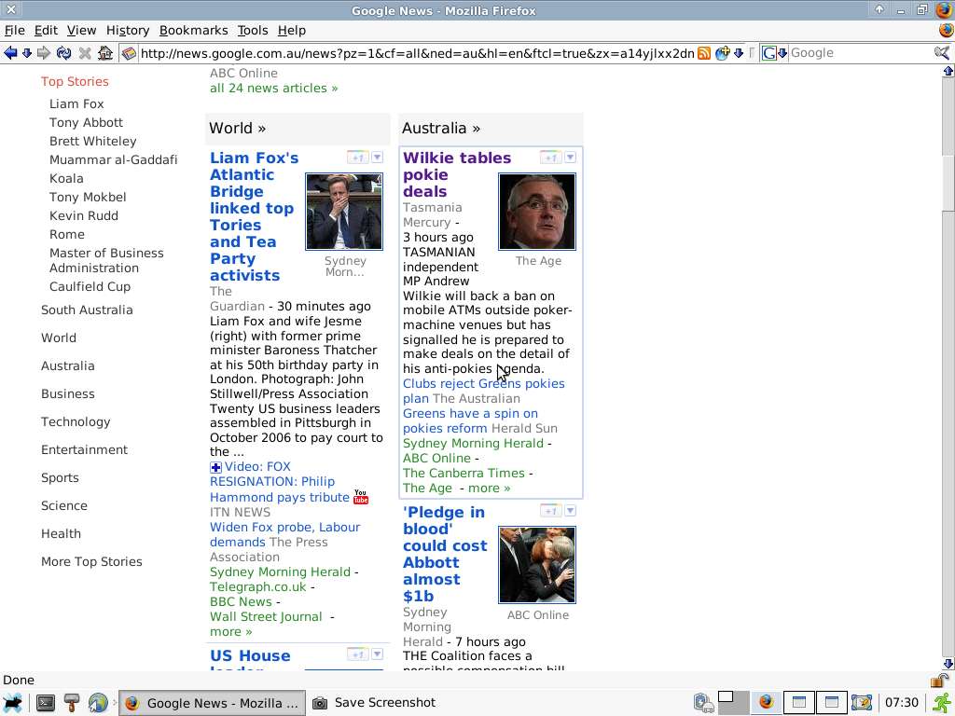Open the search engine selector dropdown

point(782,53)
